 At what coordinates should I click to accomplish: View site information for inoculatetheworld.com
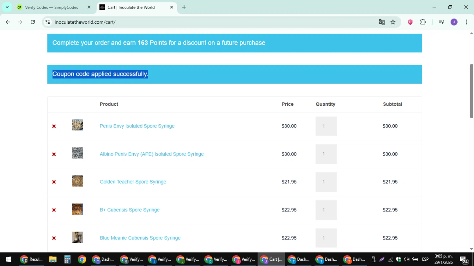[x=48, y=22]
